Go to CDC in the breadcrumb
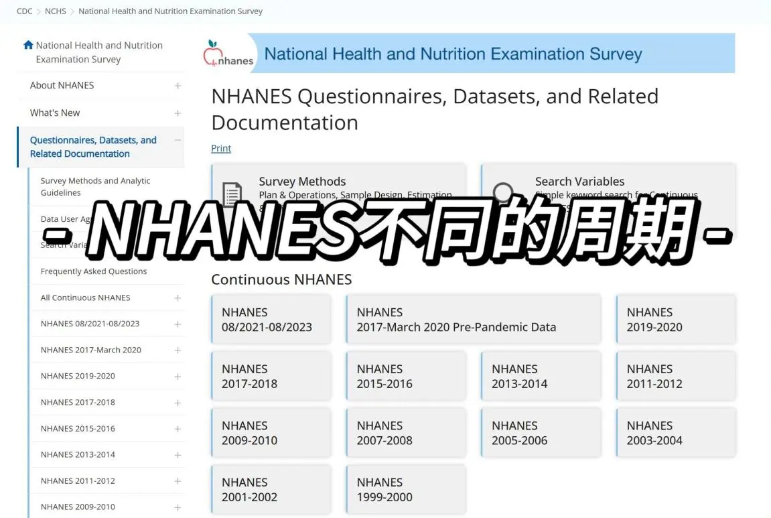The width and height of the screenshot is (771, 518). [25, 11]
